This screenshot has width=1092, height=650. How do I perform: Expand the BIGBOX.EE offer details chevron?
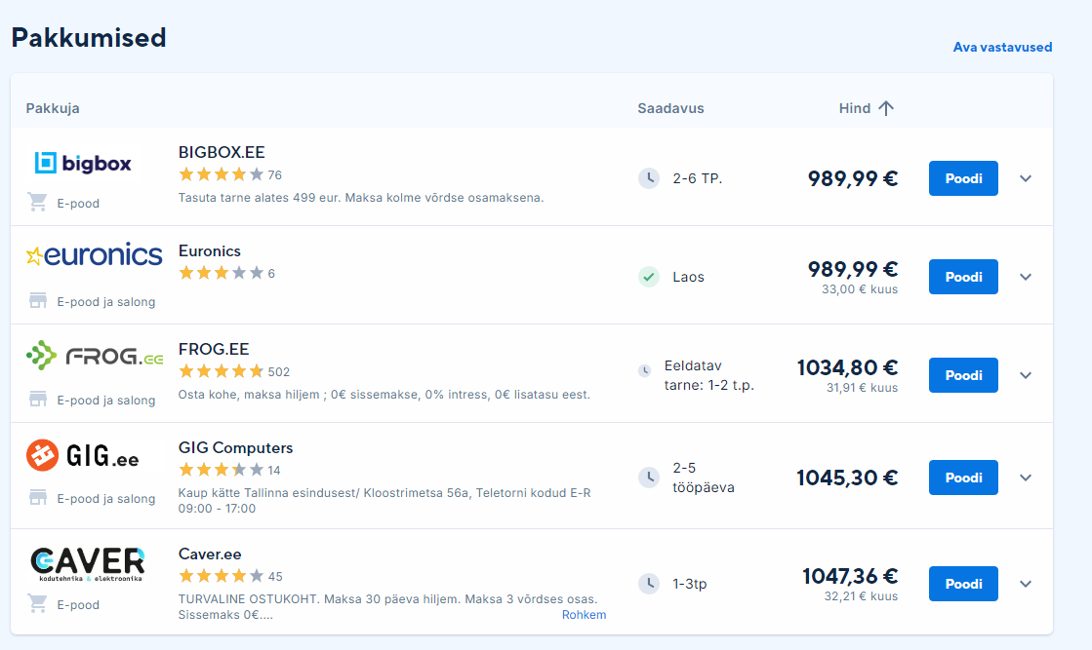1025,178
